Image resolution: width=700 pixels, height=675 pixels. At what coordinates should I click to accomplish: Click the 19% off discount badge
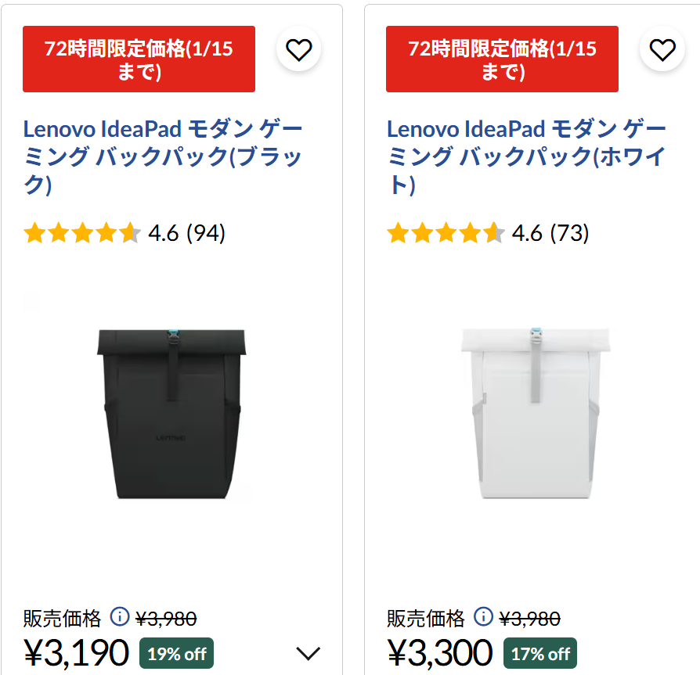coord(176,654)
